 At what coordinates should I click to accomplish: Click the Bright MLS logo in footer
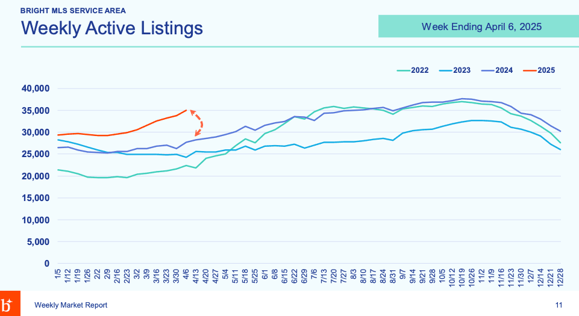[x=10, y=304]
